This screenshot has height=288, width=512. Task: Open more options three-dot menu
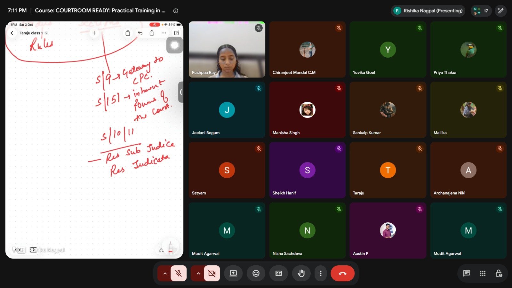(x=320, y=273)
